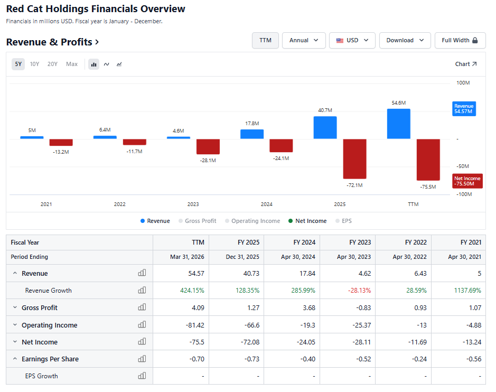Open chart icon in Earnings Per Share row
The image size is (496, 392).
142,359
